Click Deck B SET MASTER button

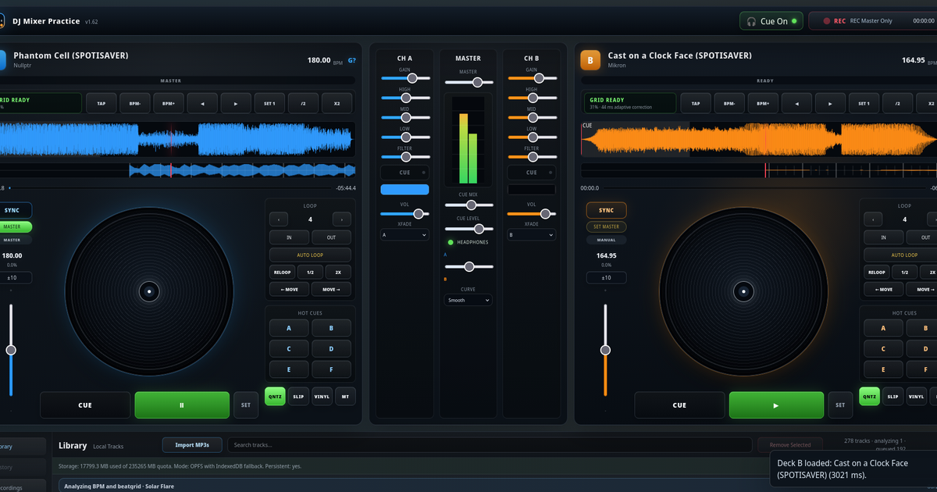coord(607,226)
